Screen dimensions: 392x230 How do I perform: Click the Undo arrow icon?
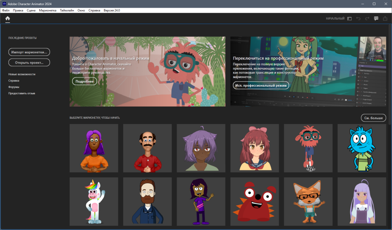point(358,19)
